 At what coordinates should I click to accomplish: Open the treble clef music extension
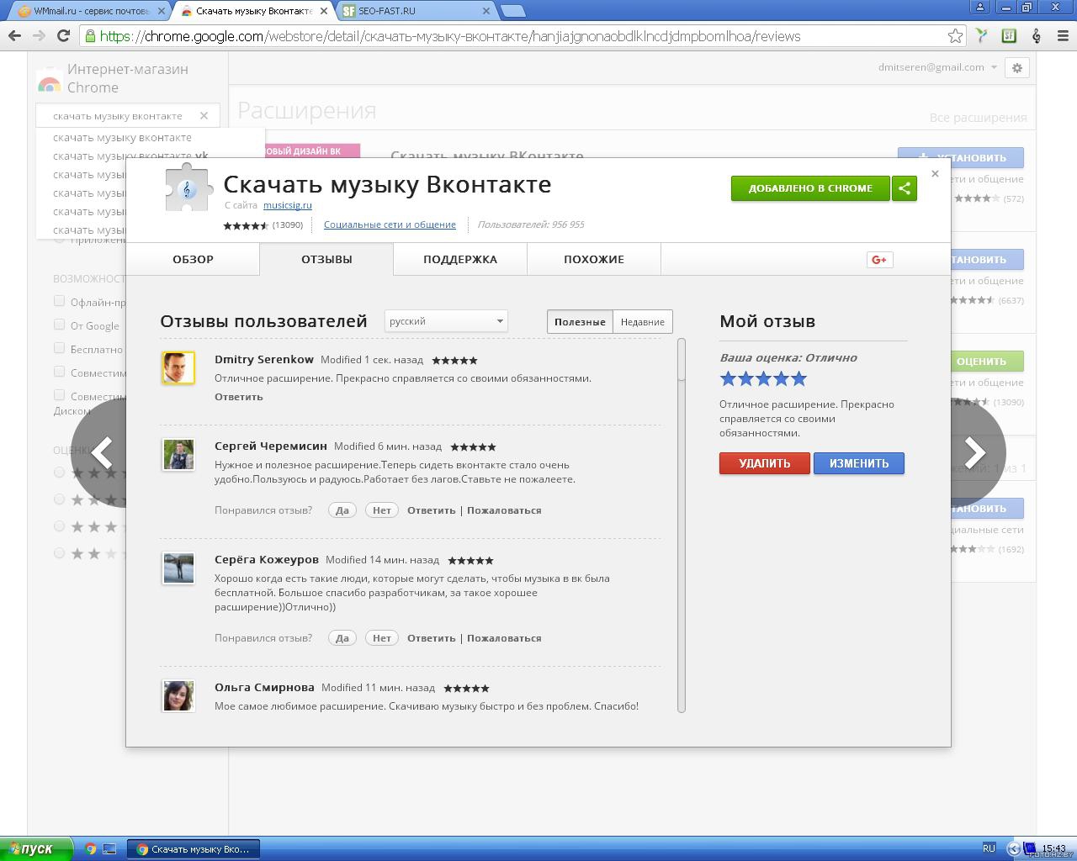coord(1037,35)
